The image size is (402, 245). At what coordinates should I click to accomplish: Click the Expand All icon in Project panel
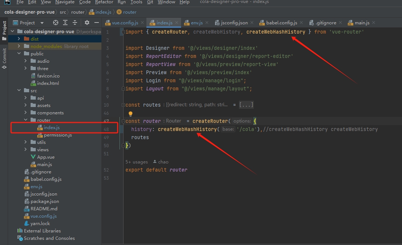65,23
